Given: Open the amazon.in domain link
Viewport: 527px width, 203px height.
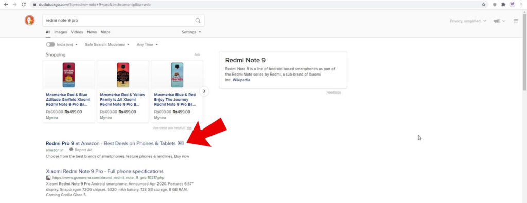Looking at the screenshot, I should (55, 150).
